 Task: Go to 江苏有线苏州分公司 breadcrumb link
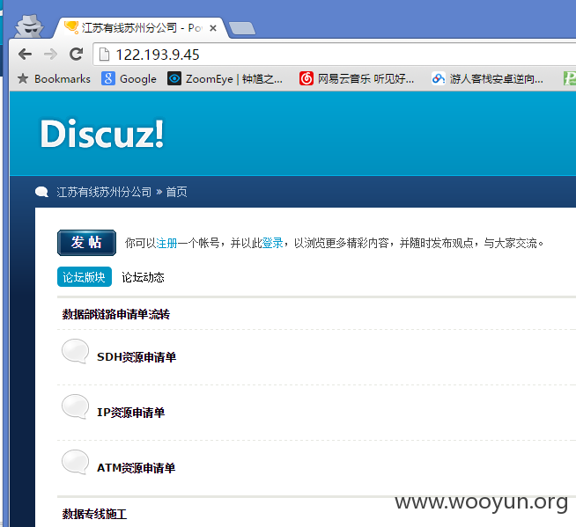coord(104,192)
